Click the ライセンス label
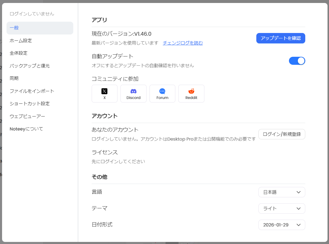Viewport: 329px width, 244px height. click(105, 152)
